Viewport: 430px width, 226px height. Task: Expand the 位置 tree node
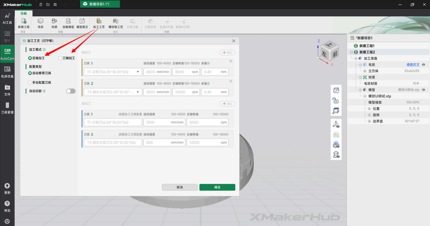click(369, 109)
